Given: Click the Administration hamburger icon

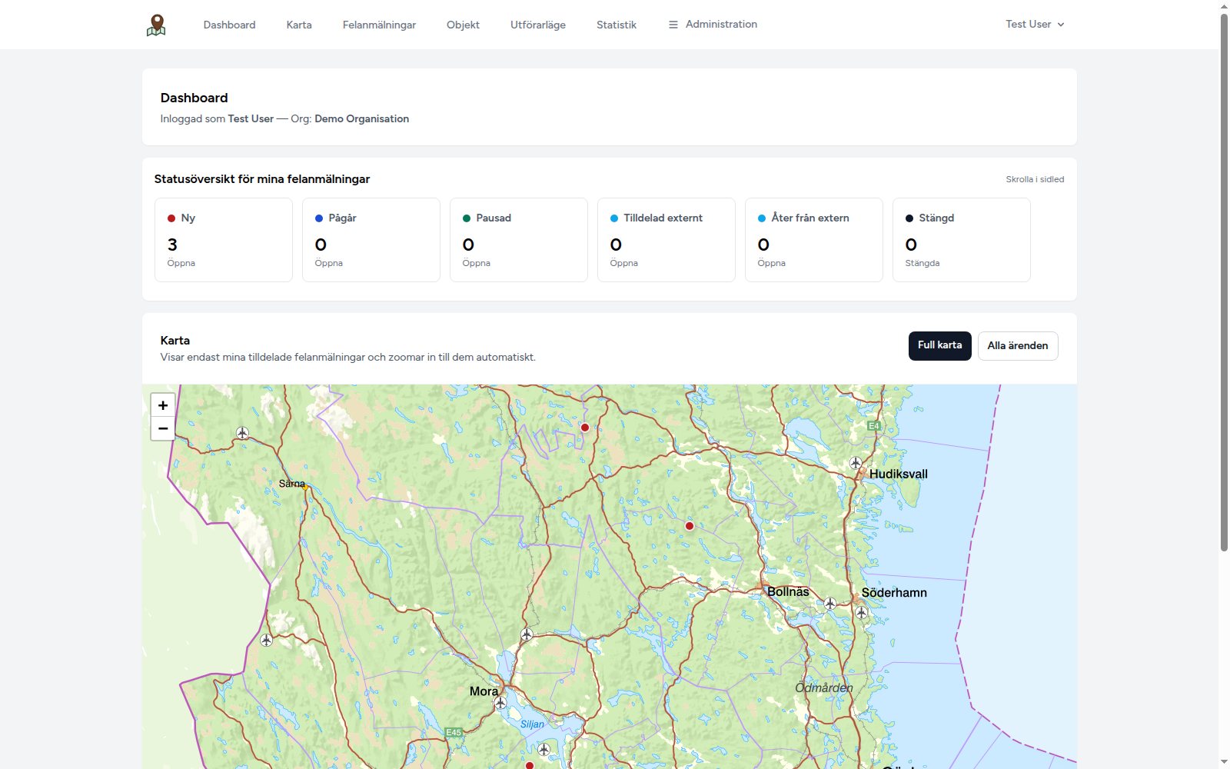Looking at the screenshot, I should coord(673,25).
